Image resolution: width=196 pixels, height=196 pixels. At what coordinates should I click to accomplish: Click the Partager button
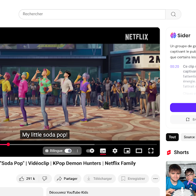pyautogui.click(x=67, y=178)
